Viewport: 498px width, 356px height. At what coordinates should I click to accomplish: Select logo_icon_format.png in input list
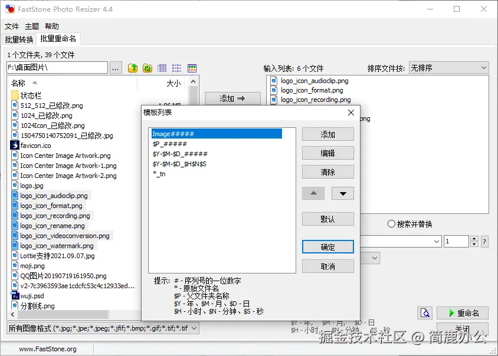click(312, 90)
